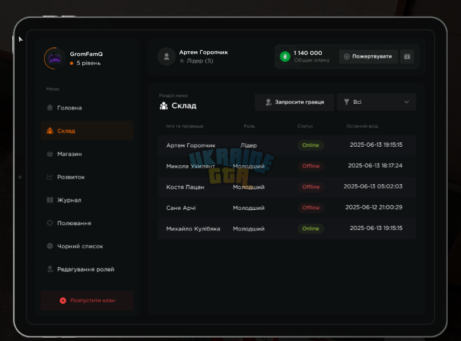Image resolution: width=461 pixels, height=341 pixels.
Task: Click the chevron arrow of Всі filter
Action: point(407,102)
